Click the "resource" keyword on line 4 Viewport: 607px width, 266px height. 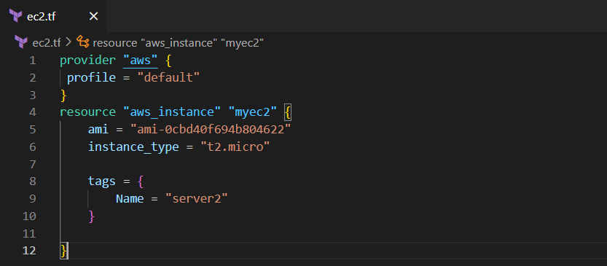[x=88, y=112]
